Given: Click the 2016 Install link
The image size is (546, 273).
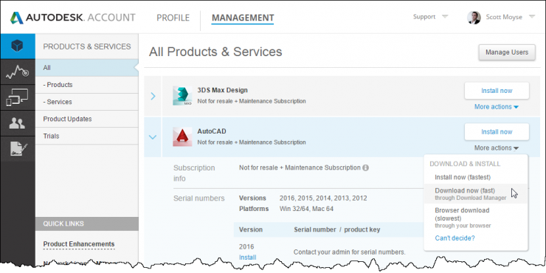Looking at the screenshot, I should [x=248, y=258].
